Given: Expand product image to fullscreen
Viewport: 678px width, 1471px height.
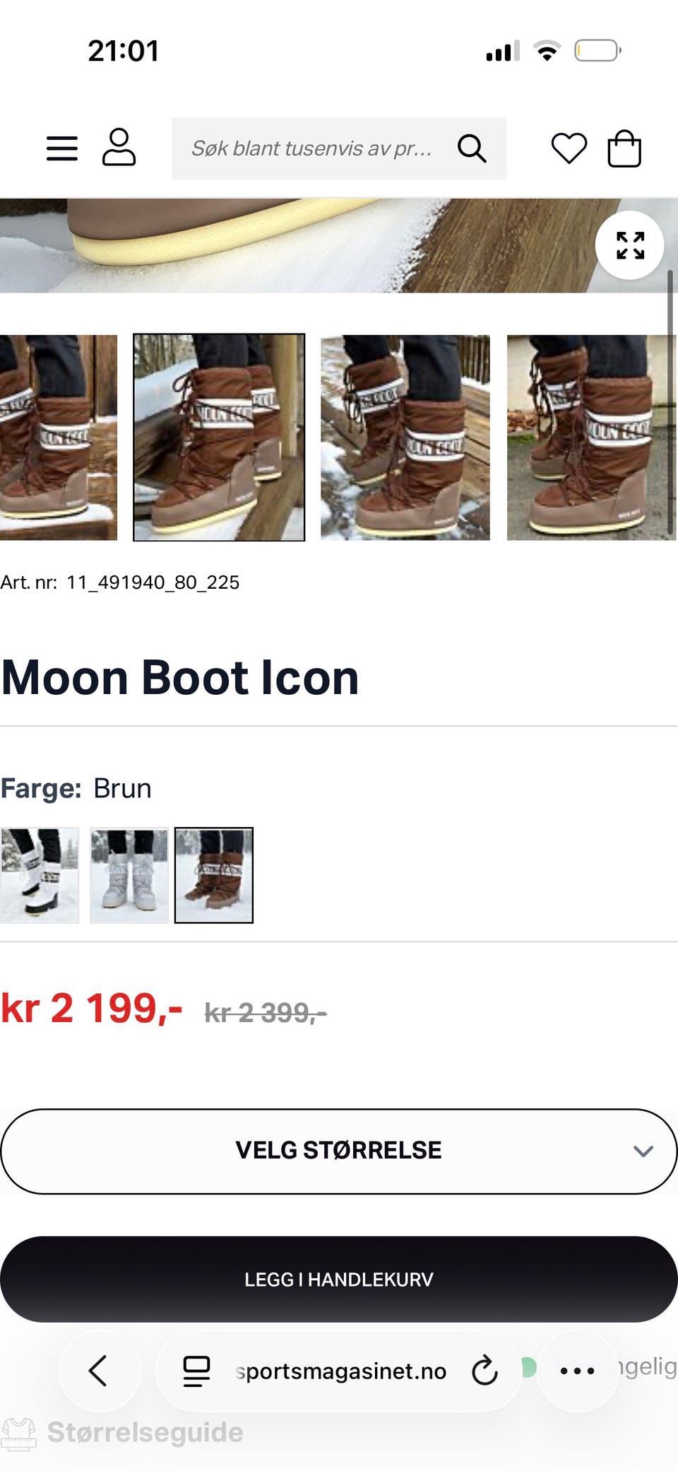Looking at the screenshot, I should point(630,245).
